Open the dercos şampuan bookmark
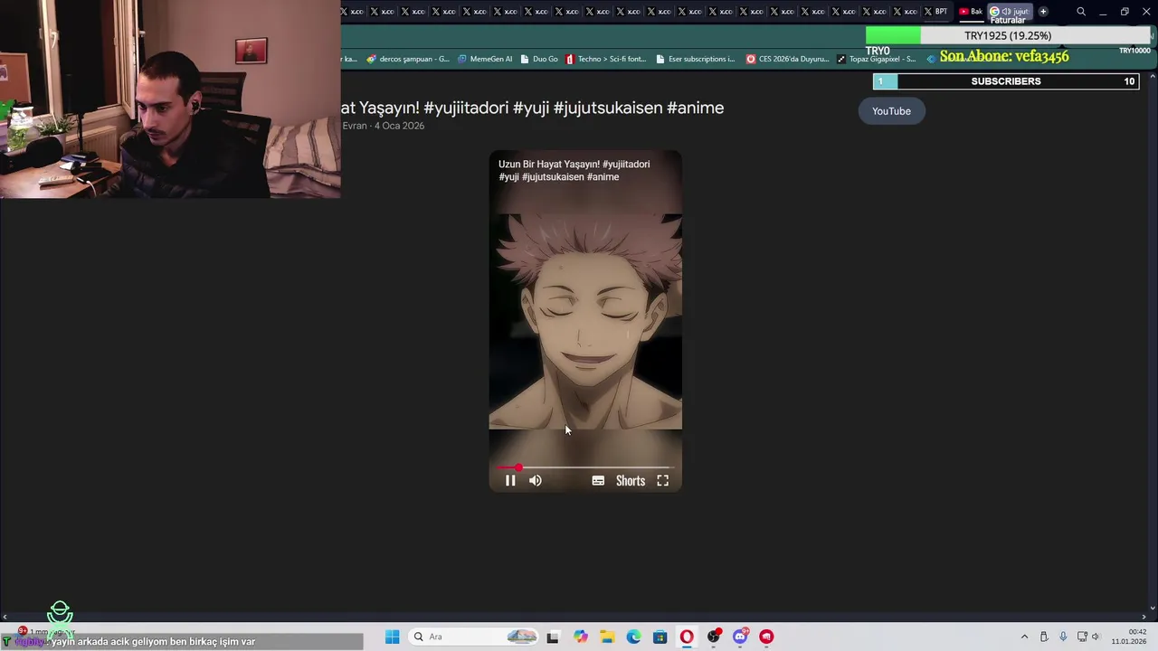This screenshot has width=1158, height=651. (x=408, y=59)
